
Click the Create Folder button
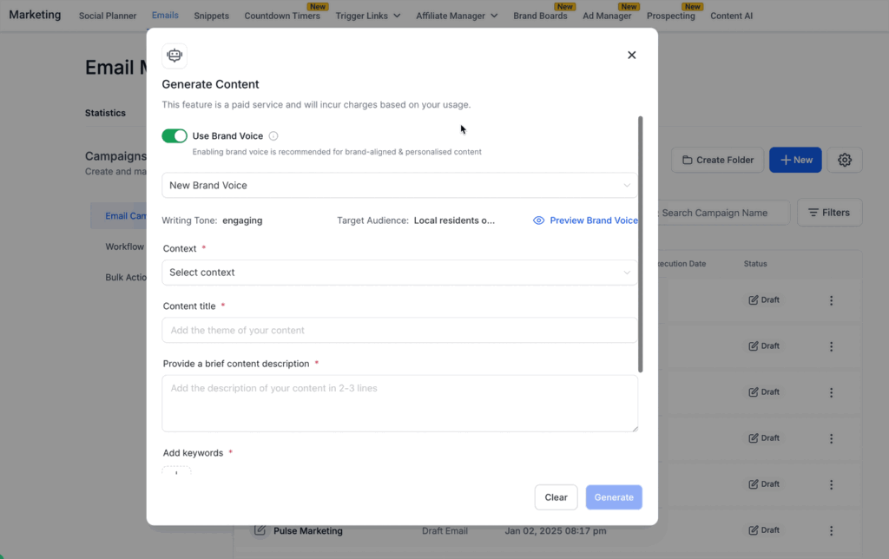click(717, 160)
